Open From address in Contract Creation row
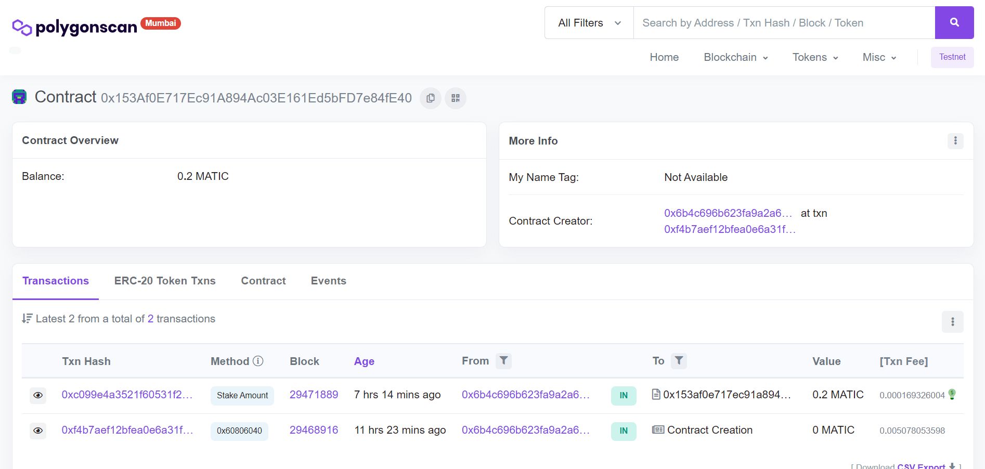 tap(526, 430)
